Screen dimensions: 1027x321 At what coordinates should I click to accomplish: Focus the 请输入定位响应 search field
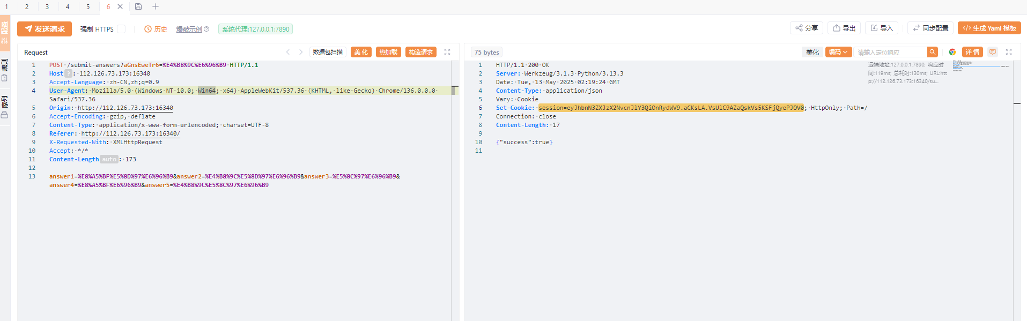(891, 52)
